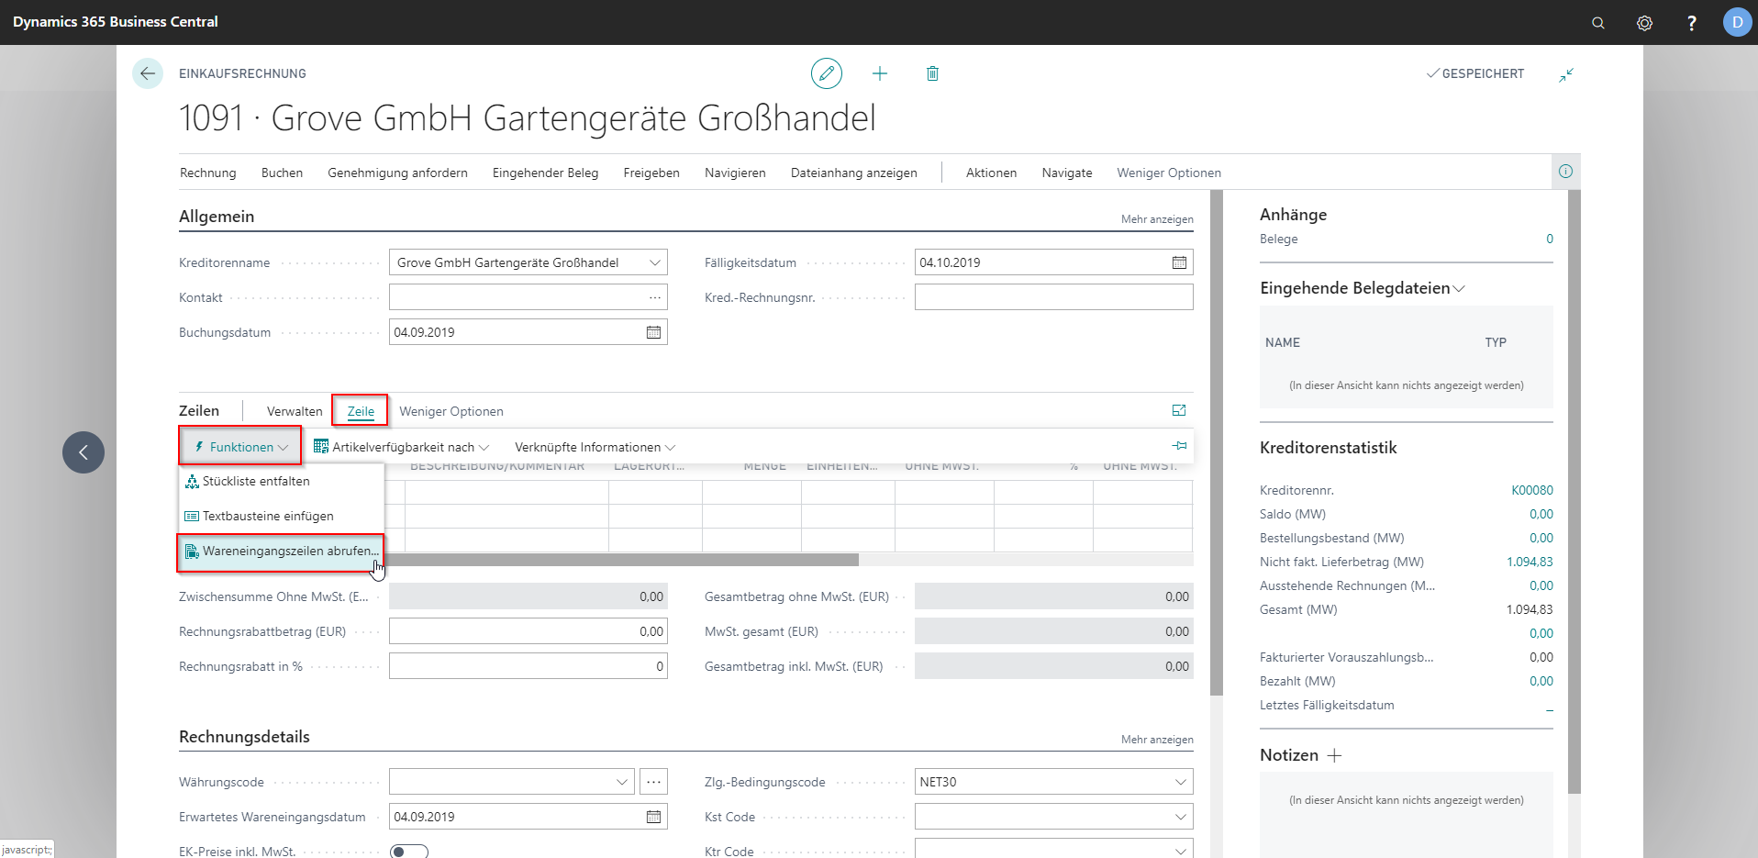
Task: Open Freigeben menu
Action: (651, 173)
